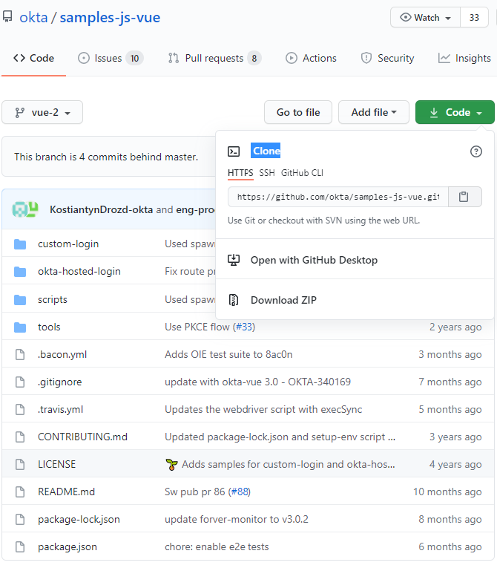The image size is (497, 568).
Task: Click the README.md file icon
Action: click(x=20, y=492)
